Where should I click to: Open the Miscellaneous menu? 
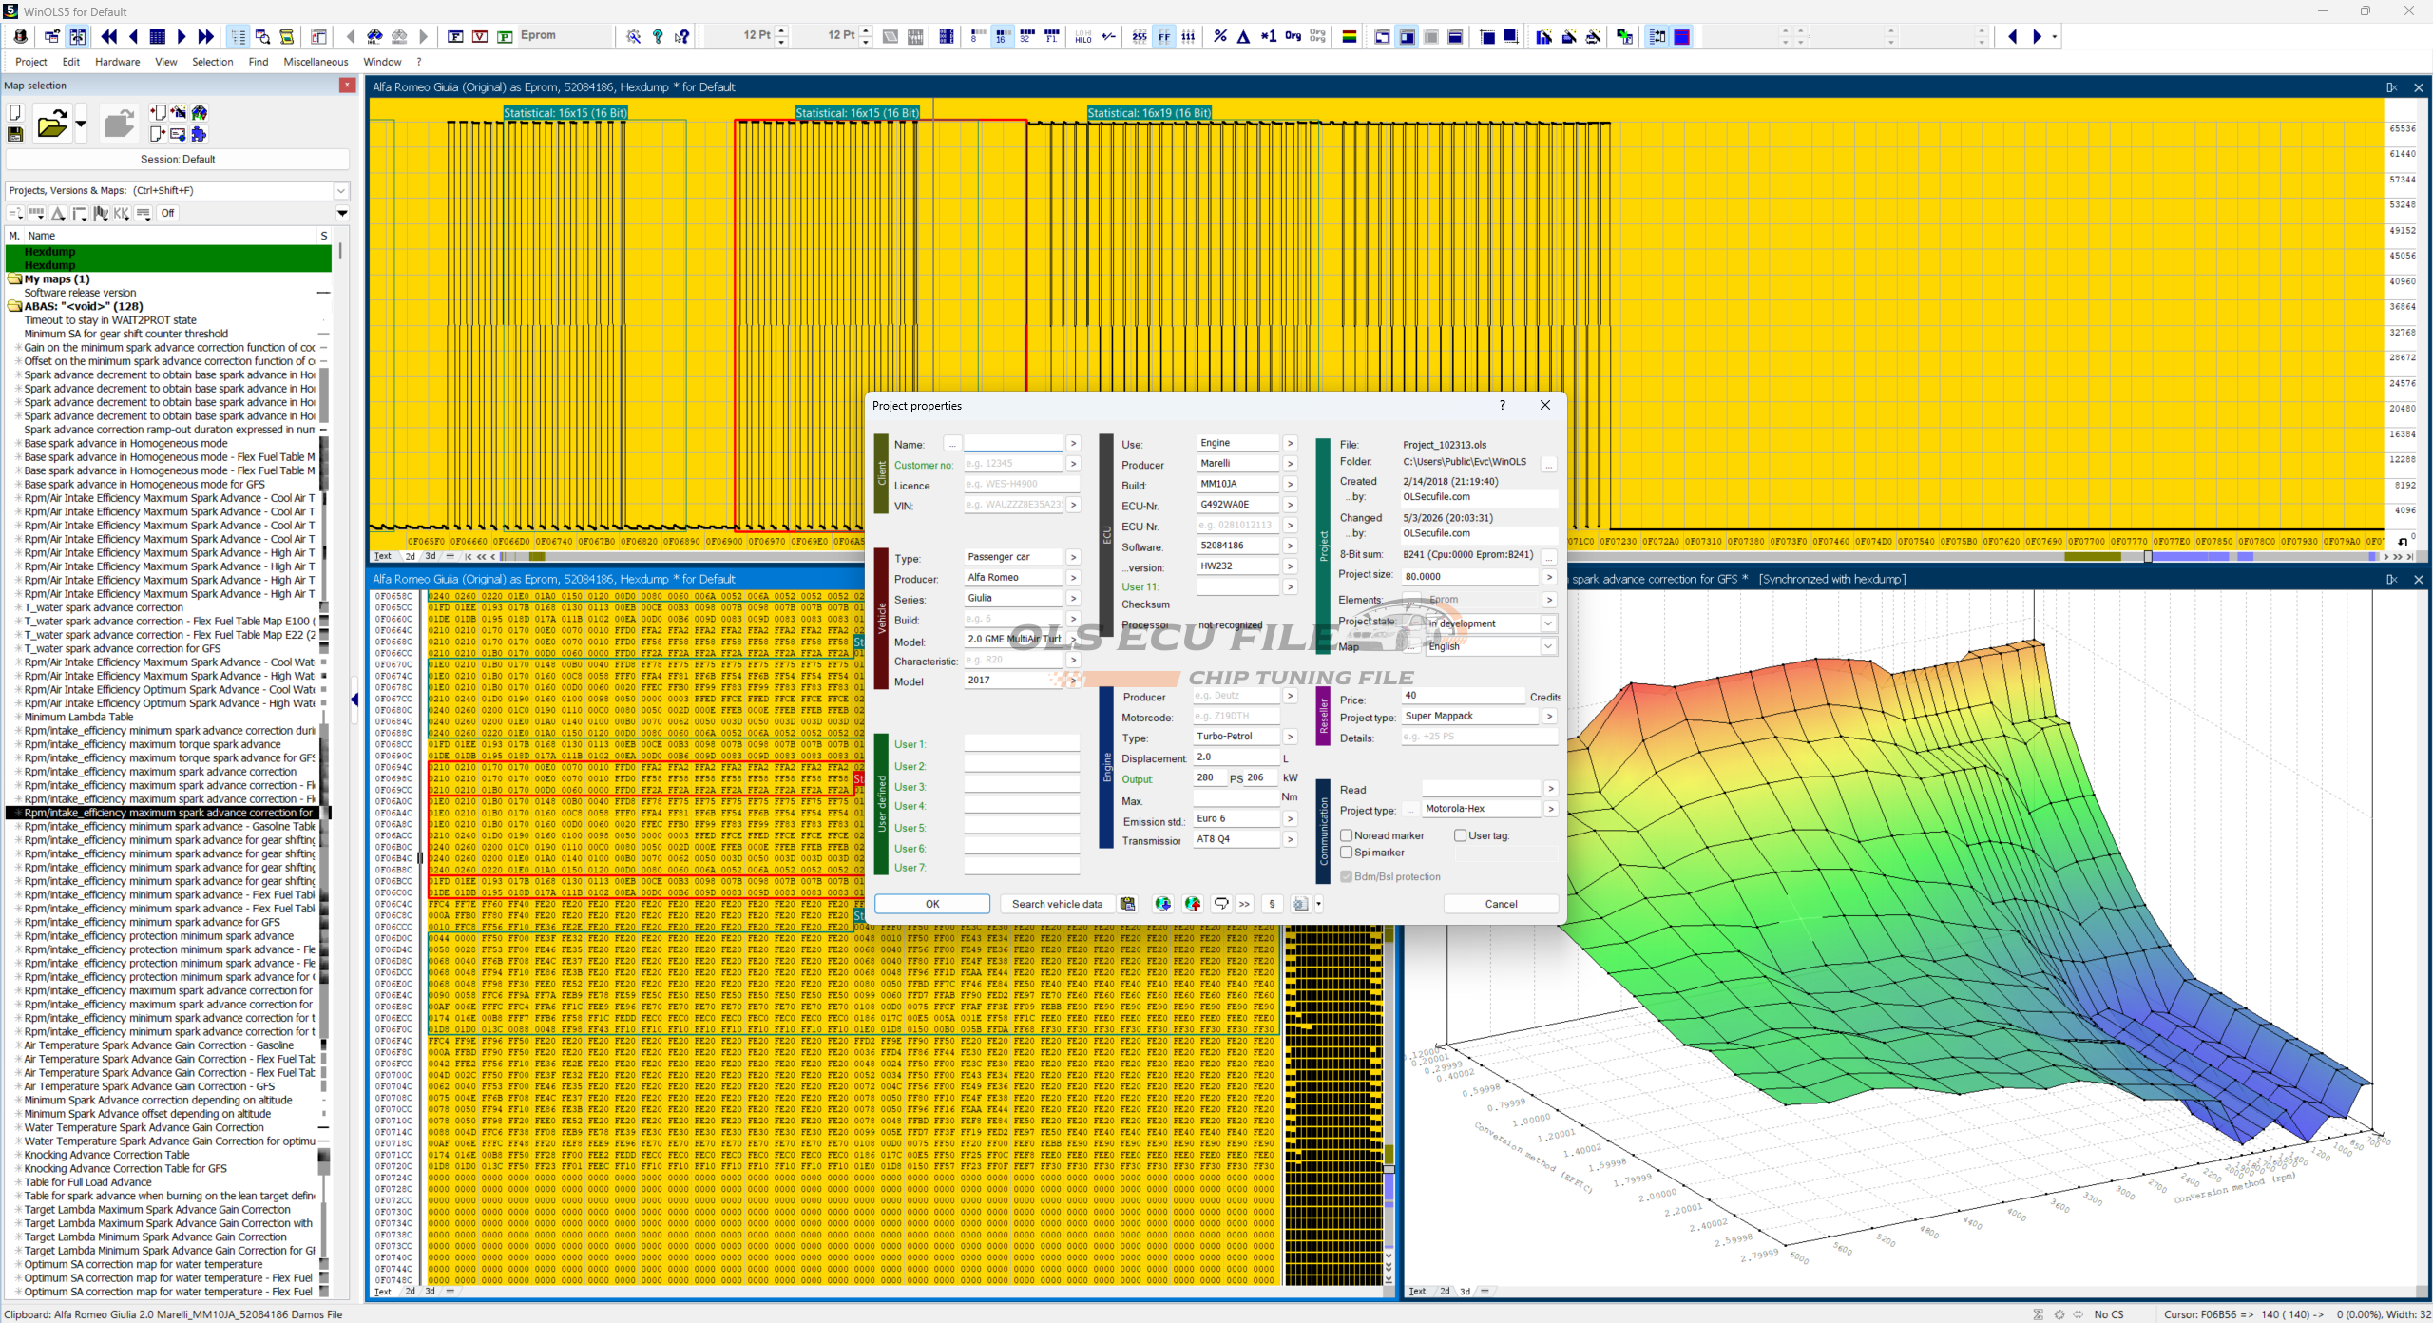coord(316,62)
